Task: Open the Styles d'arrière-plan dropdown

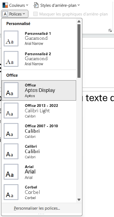Action: [x=57, y=5]
